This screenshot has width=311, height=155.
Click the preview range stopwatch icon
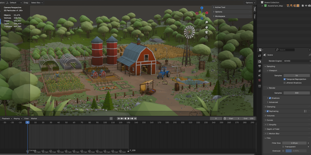pyautogui.click(x=225, y=118)
